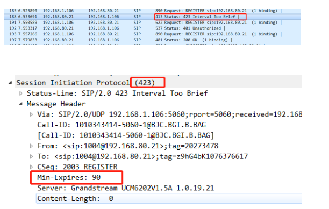Expand the From header triangle
Screen dimensions: 329x209
pyautogui.click(x=31, y=146)
